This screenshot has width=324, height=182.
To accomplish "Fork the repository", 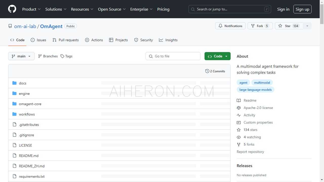I will pos(260,26).
